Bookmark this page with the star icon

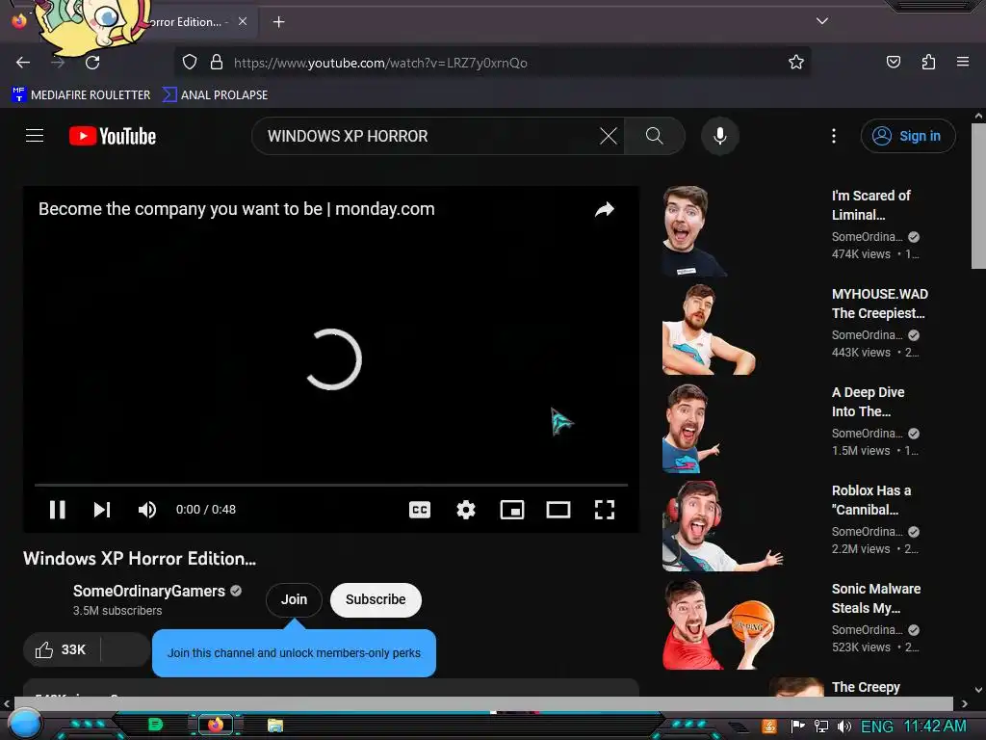tap(796, 62)
